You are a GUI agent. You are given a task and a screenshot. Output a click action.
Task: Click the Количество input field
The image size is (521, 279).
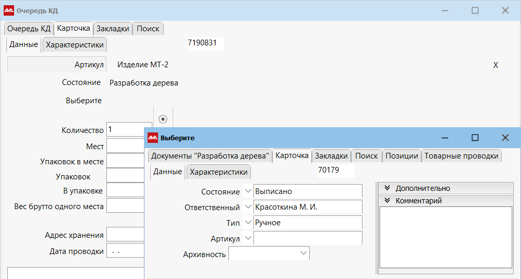pyautogui.click(x=125, y=129)
